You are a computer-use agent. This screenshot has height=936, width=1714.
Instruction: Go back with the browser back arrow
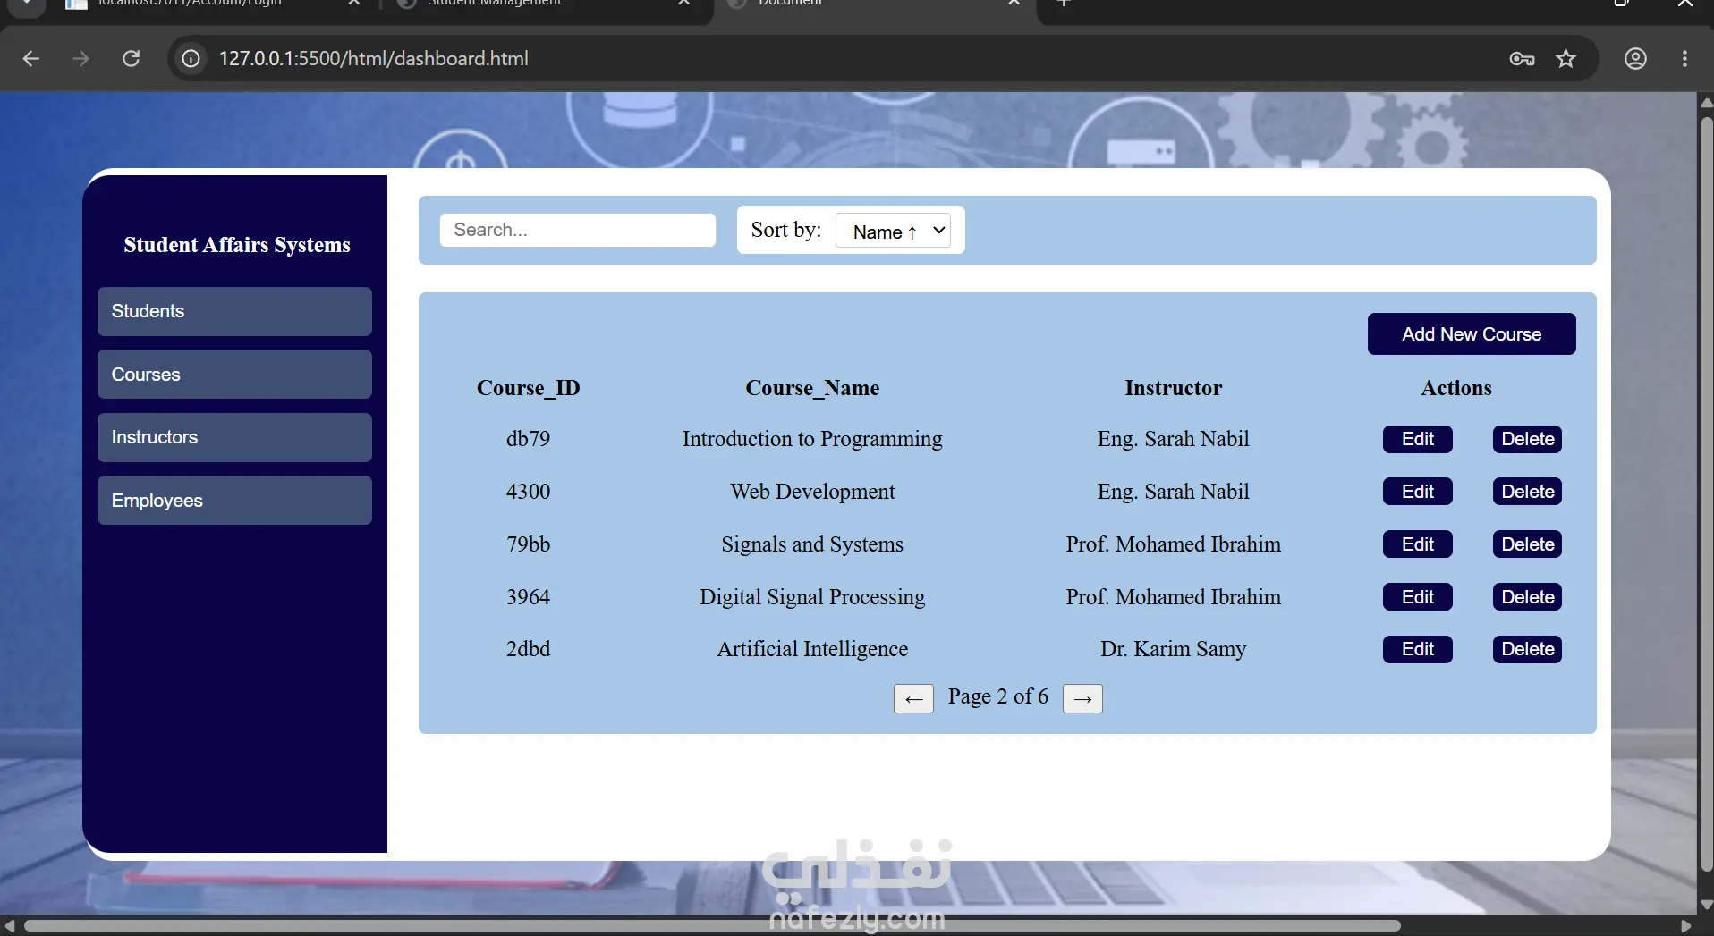[31, 59]
